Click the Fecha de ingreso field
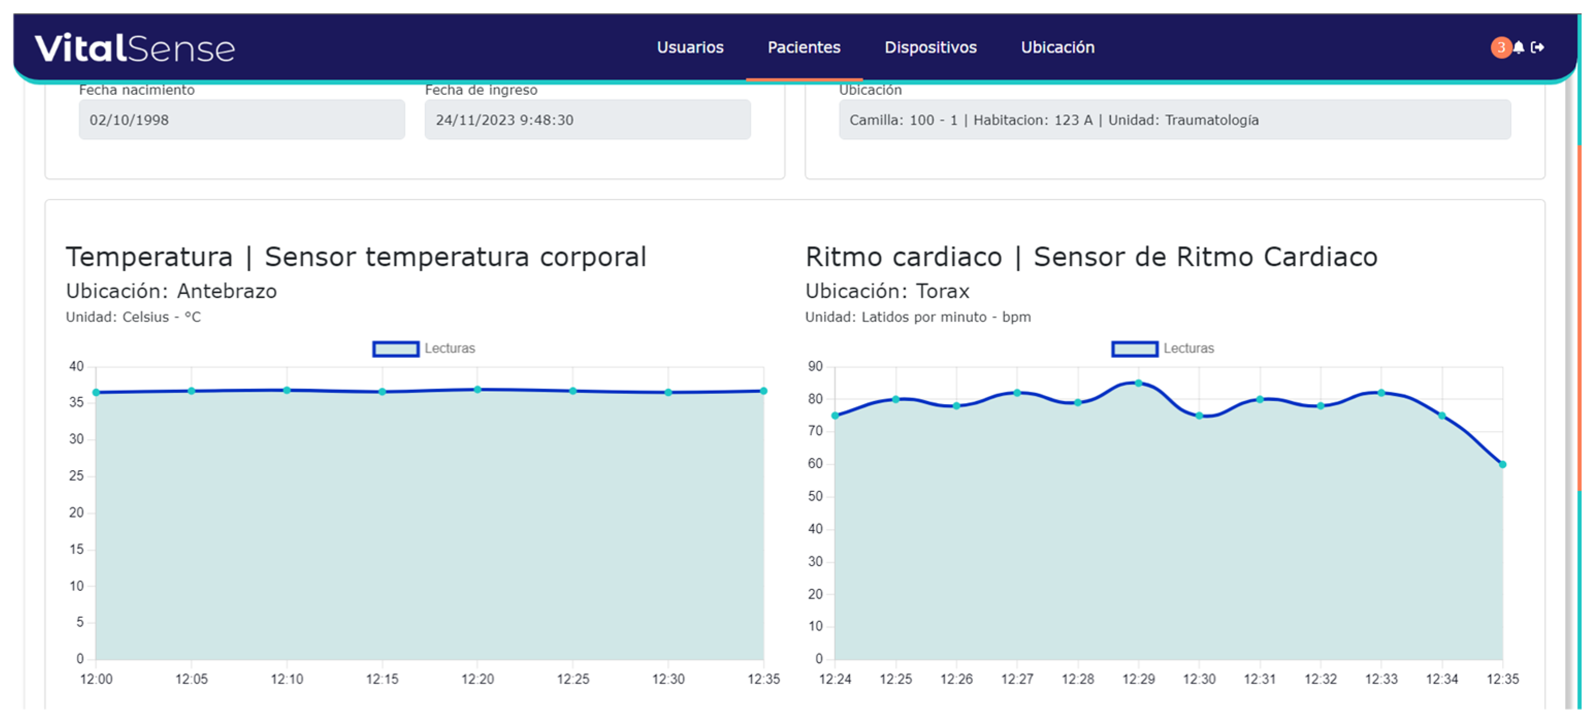The height and width of the screenshot is (727, 1595). click(587, 120)
